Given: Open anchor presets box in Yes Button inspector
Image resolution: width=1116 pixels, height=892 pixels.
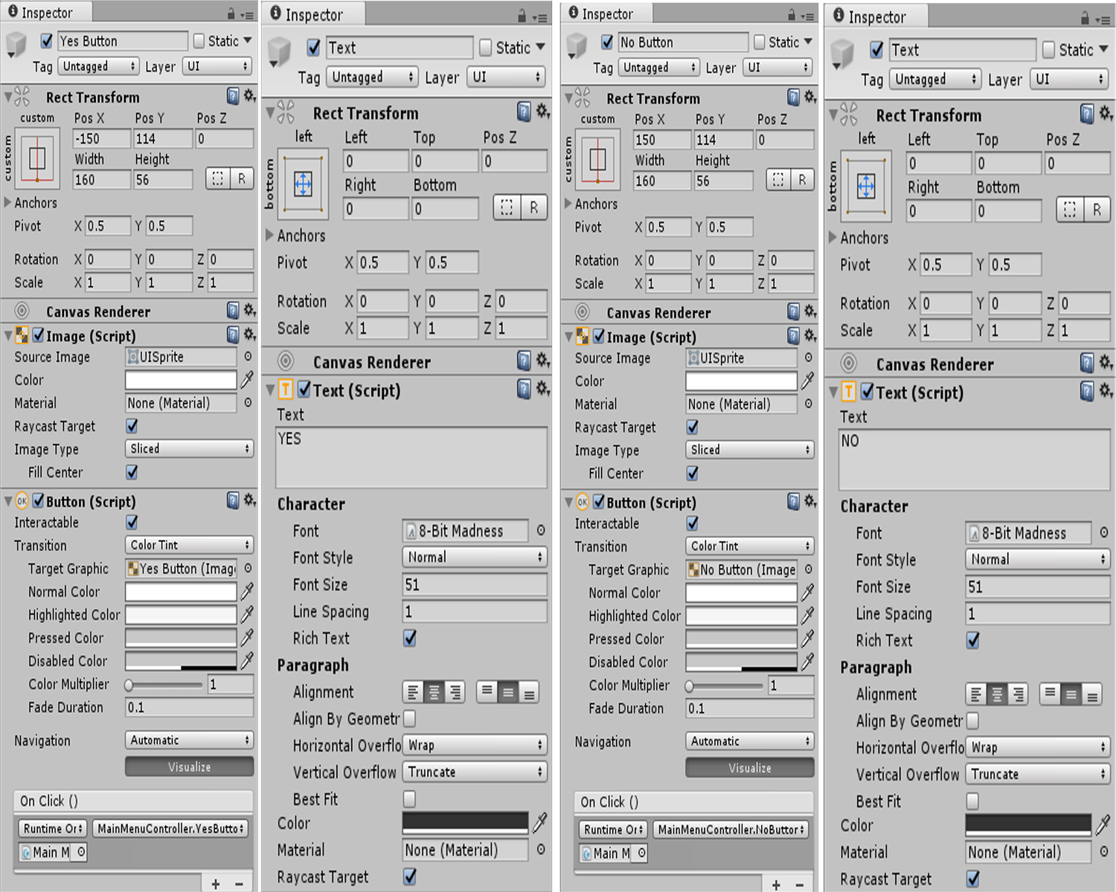Looking at the screenshot, I should tap(36, 158).
